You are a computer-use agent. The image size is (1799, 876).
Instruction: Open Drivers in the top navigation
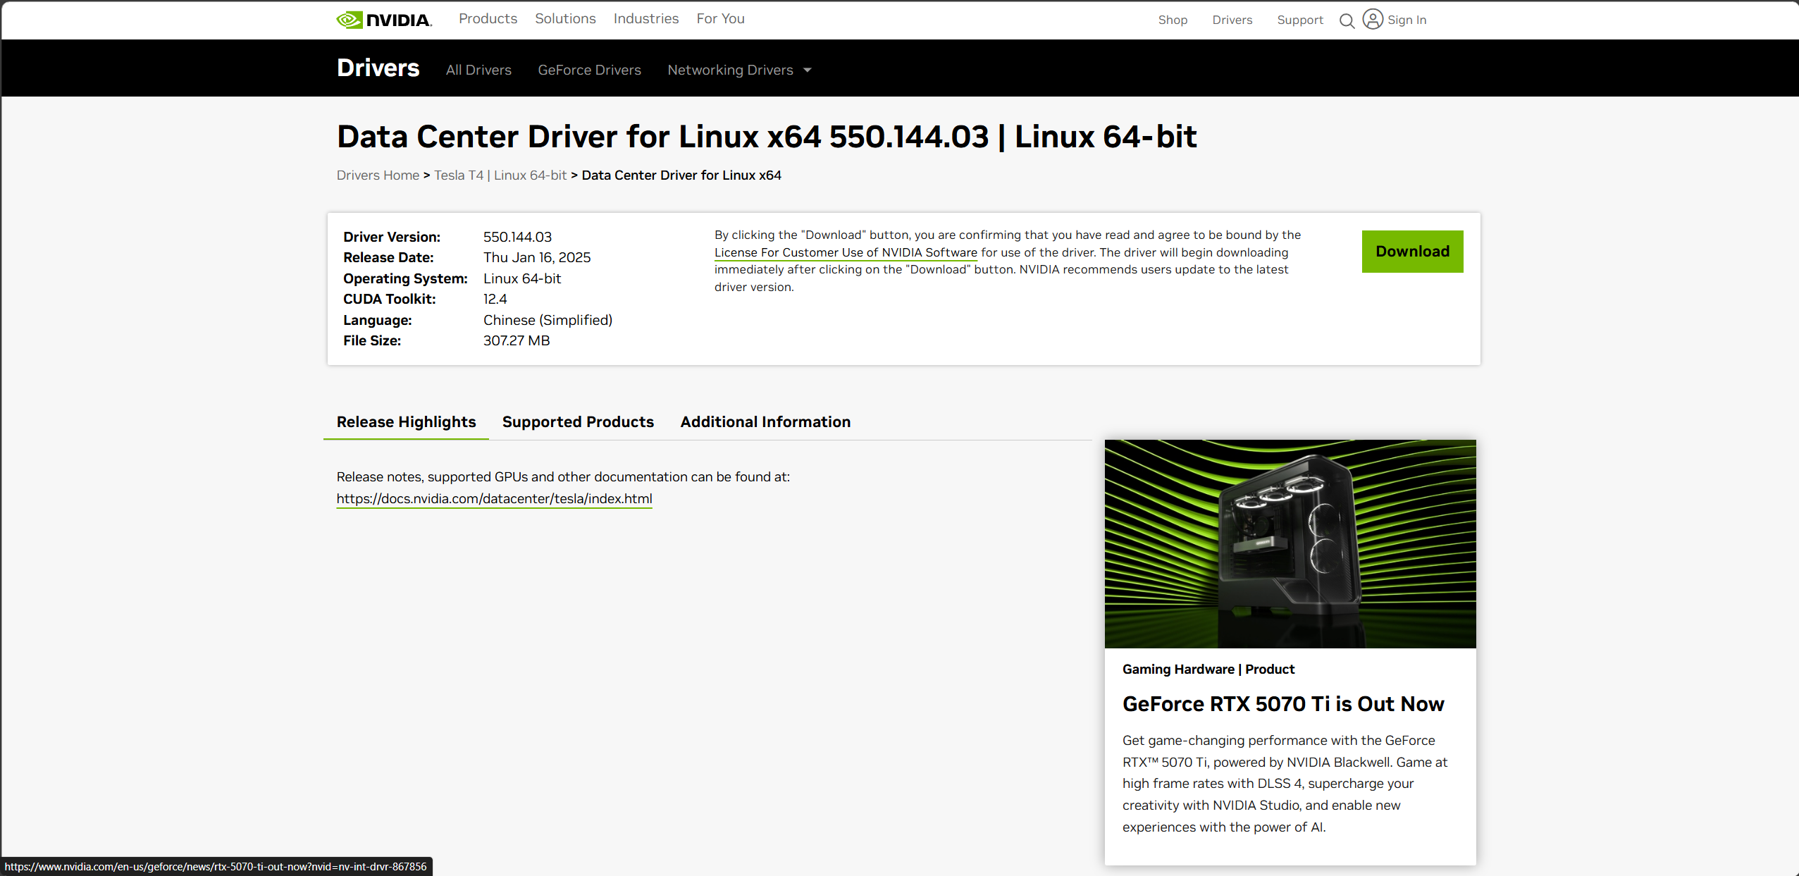click(1232, 20)
